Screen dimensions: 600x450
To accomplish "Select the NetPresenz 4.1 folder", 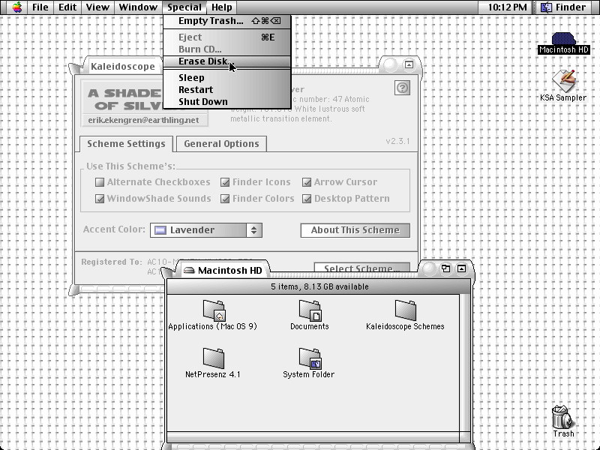I will click(x=213, y=363).
